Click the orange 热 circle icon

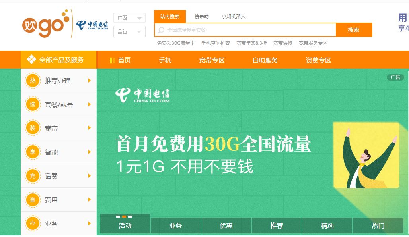33,81
